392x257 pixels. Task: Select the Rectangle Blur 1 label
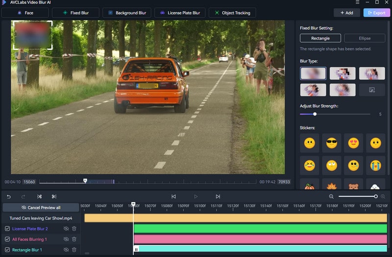tap(27, 250)
